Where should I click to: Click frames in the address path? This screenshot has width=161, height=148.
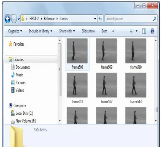tap(64, 19)
